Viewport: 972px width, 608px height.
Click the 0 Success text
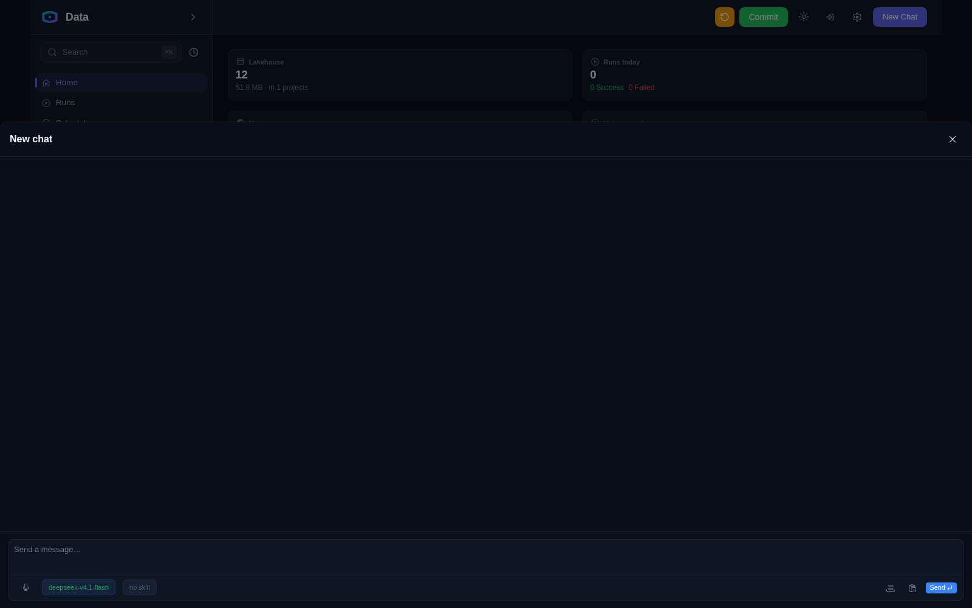606,88
